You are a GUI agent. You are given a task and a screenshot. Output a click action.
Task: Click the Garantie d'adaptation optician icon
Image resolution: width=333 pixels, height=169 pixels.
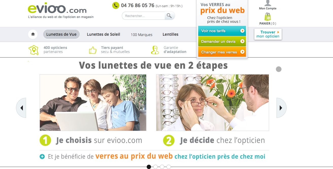pos(155,50)
